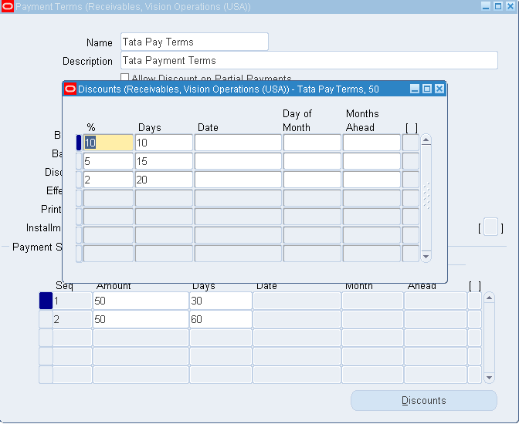Minimize the Discounts window
519x424 pixels.
415,89
